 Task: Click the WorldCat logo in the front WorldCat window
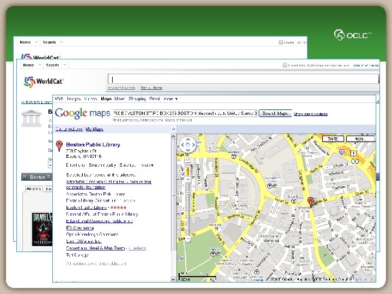click(x=44, y=82)
